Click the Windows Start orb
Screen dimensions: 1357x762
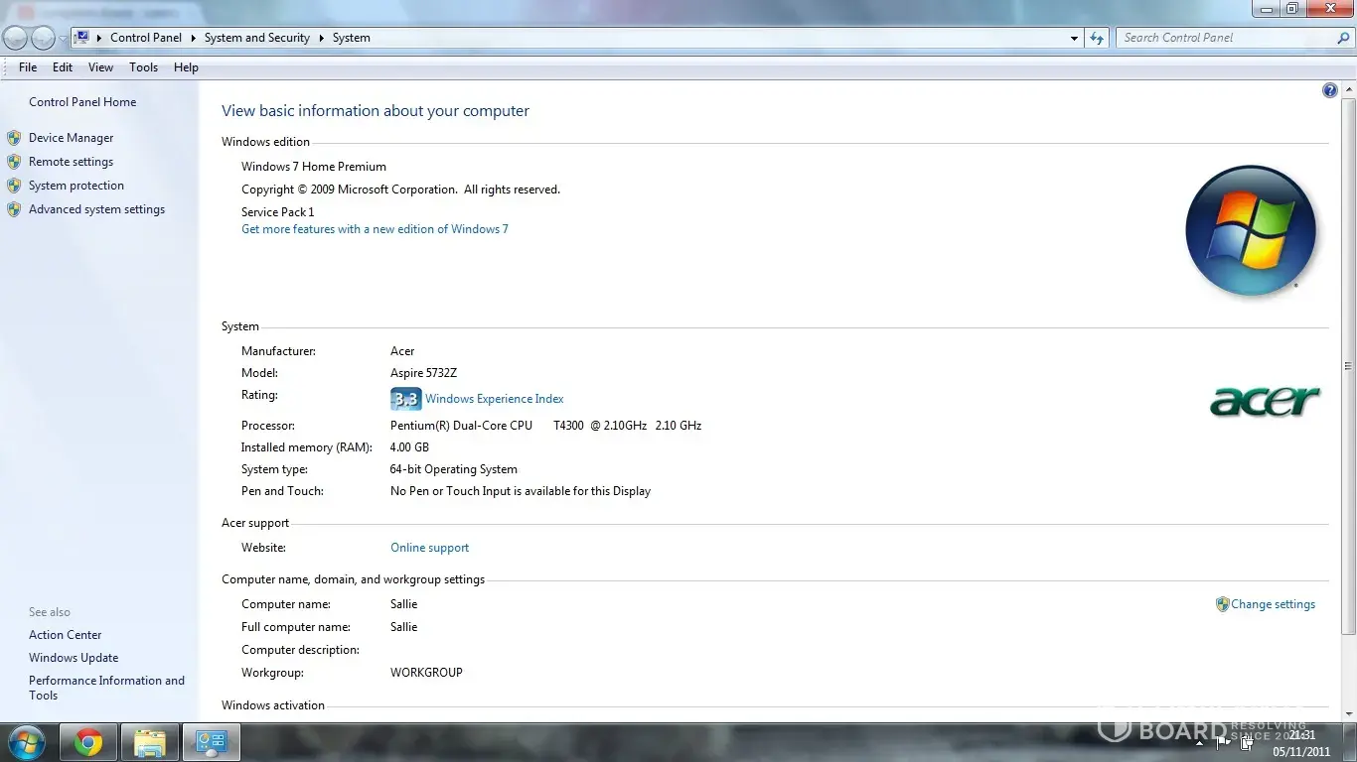[x=25, y=742]
